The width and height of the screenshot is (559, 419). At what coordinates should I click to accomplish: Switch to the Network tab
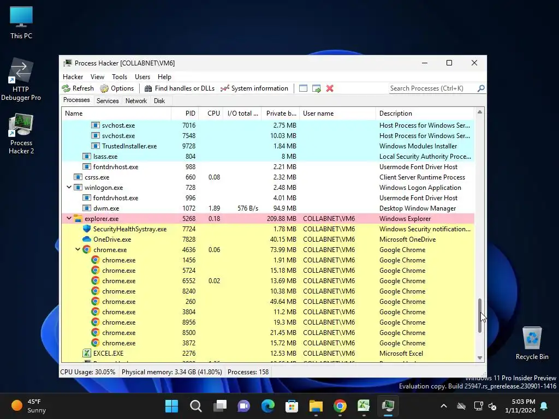click(x=136, y=101)
